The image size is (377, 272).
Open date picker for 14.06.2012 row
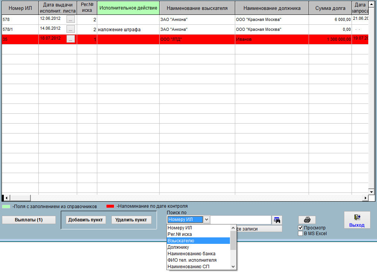[x=70, y=29]
